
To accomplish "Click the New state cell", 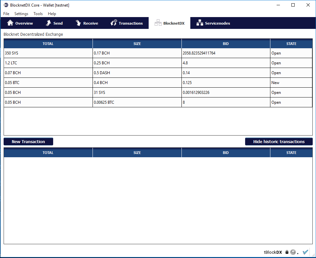I will click(291, 83).
